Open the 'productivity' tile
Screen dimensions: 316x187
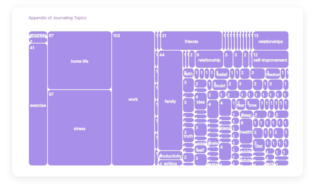(x=170, y=155)
